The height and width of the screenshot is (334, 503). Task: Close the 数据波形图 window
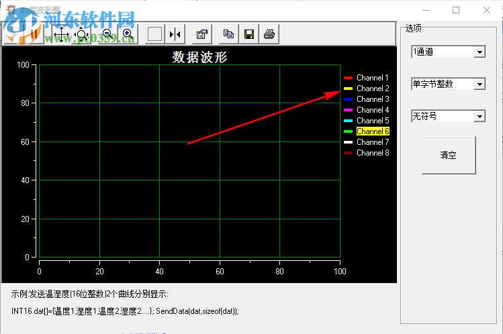pos(487,10)
